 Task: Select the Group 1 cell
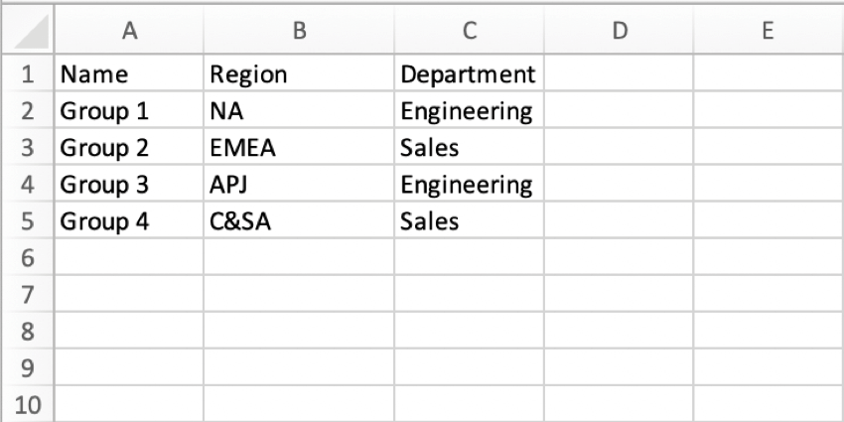(129, 111)
